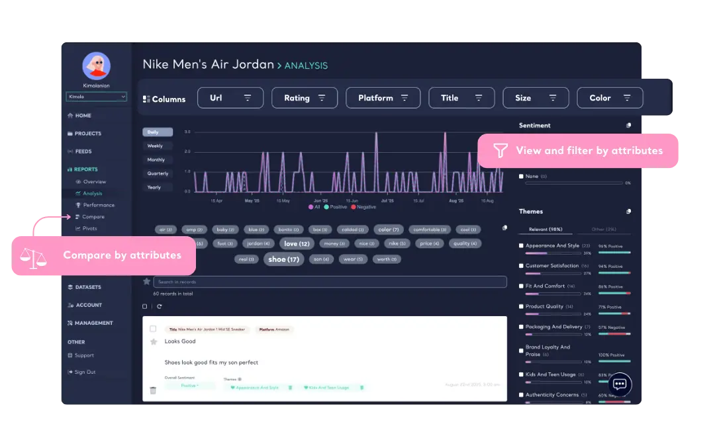Refresh the records list

[159, 306]
